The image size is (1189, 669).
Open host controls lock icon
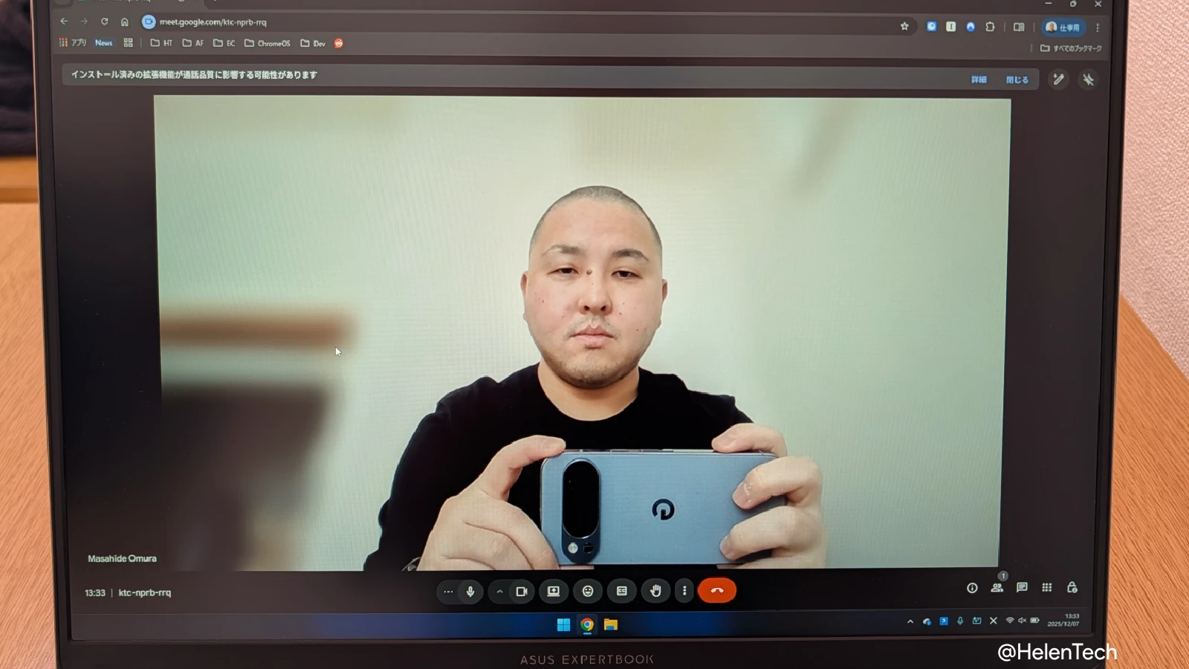pos(1072,587)
